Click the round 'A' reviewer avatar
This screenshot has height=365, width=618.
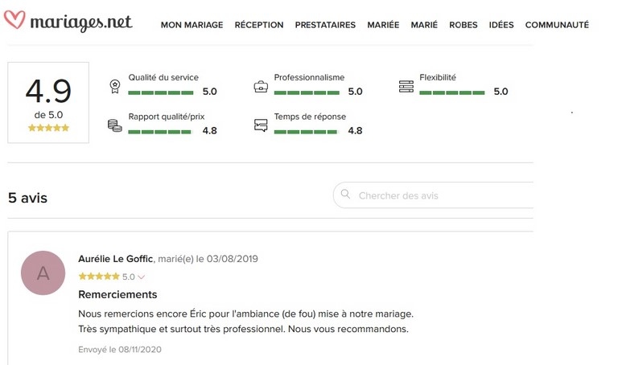point(43,273)
